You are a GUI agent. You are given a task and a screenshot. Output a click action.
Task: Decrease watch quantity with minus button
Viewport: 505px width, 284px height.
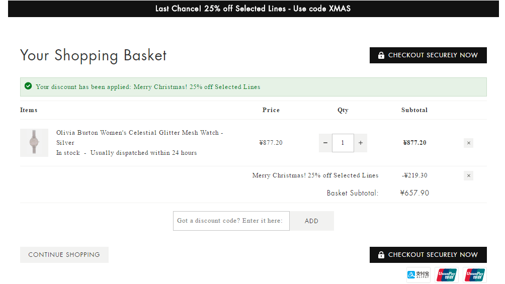tap(325, 143)
